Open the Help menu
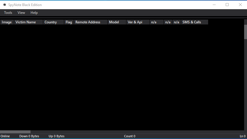Image resolution: width=247 pixels, height=139 pixels. 34,13
